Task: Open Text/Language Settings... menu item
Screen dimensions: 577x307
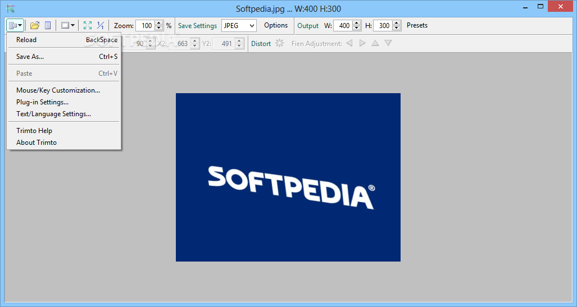Action: point(63,114)
